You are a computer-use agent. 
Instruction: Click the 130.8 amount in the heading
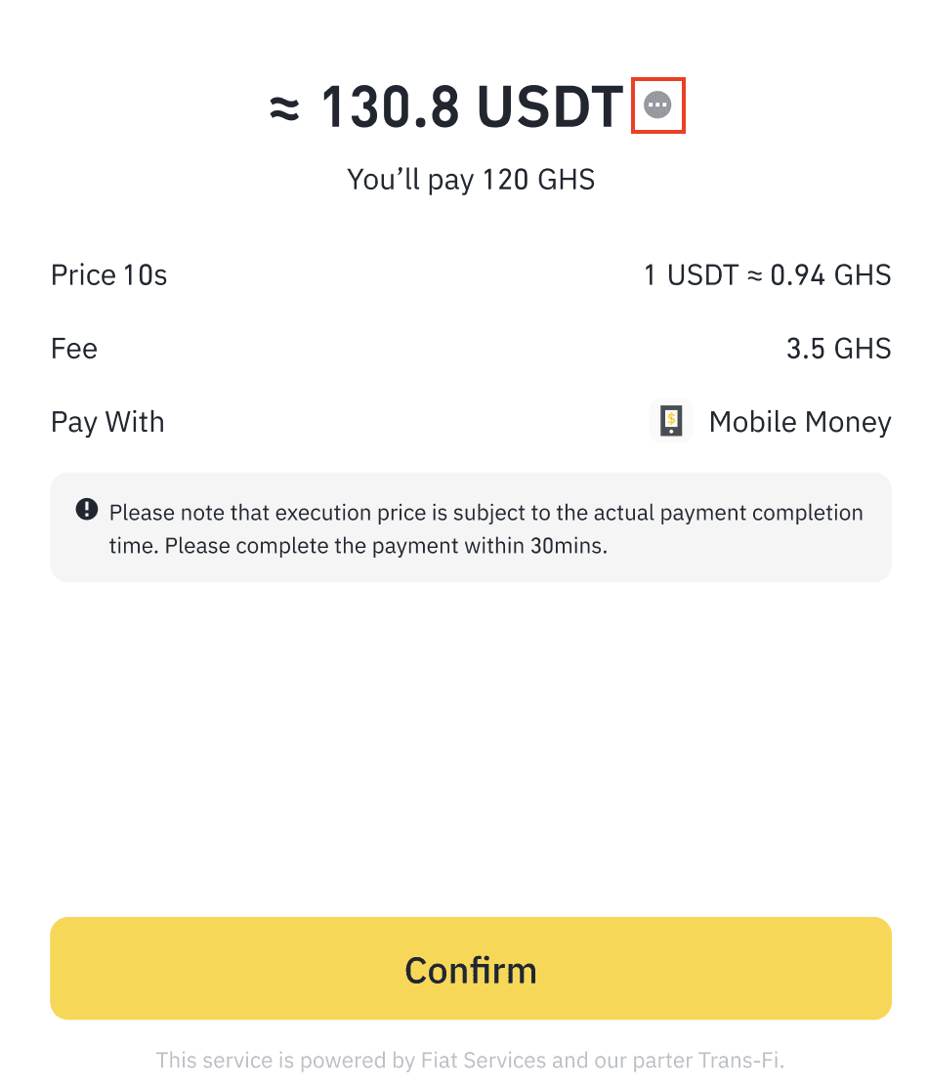coord(390,106)
